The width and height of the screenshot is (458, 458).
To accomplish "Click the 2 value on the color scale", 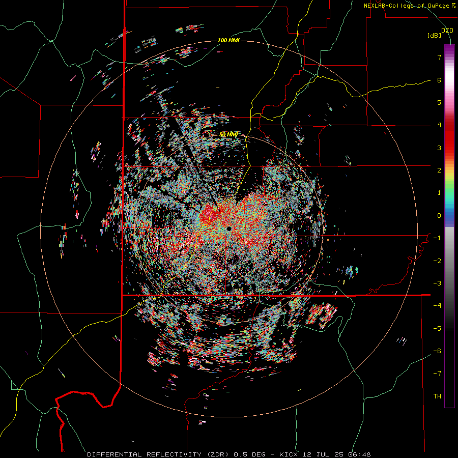I will point(439,170).
